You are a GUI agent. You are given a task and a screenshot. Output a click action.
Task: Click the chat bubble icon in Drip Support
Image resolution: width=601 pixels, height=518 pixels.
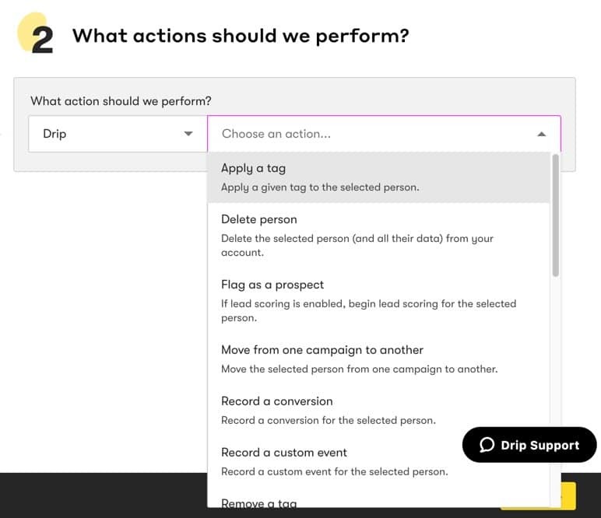[487, 445]
